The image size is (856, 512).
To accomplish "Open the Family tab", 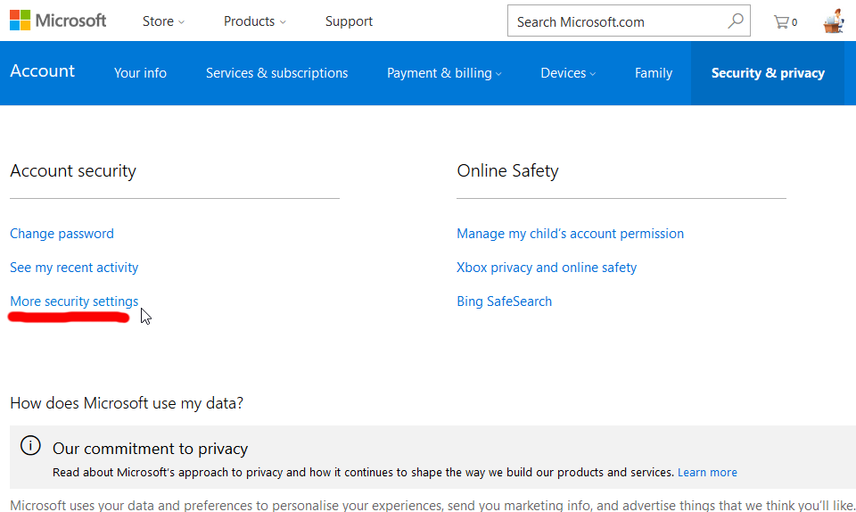I will point(654,73).
